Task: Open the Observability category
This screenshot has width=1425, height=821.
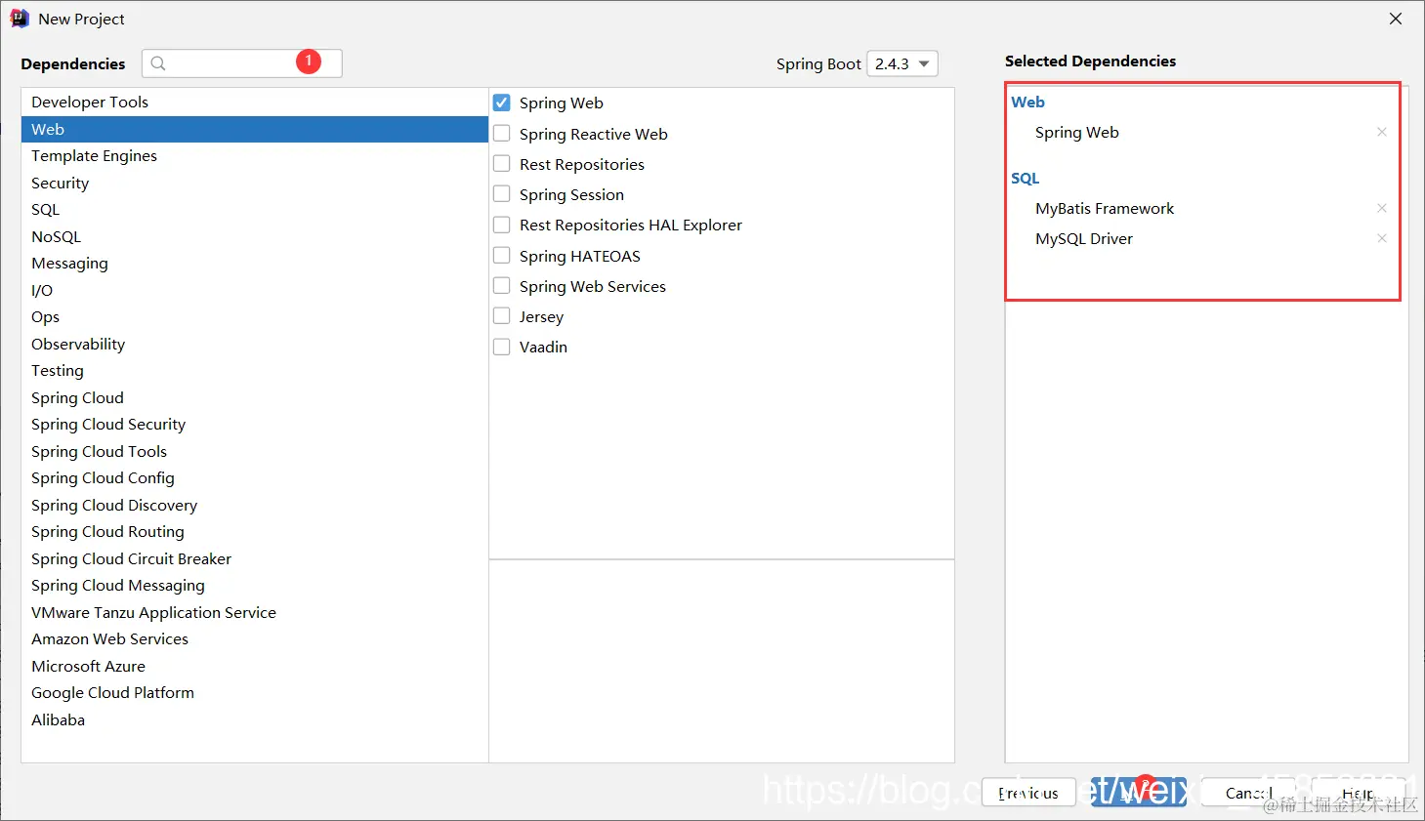Action: pyautogui.click(x=255, y=344)
